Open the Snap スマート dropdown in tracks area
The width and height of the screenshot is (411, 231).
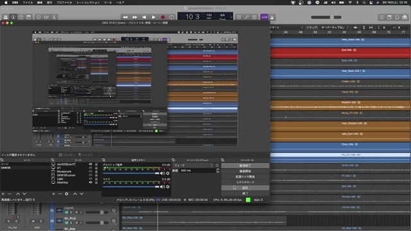tap(287, 27)
